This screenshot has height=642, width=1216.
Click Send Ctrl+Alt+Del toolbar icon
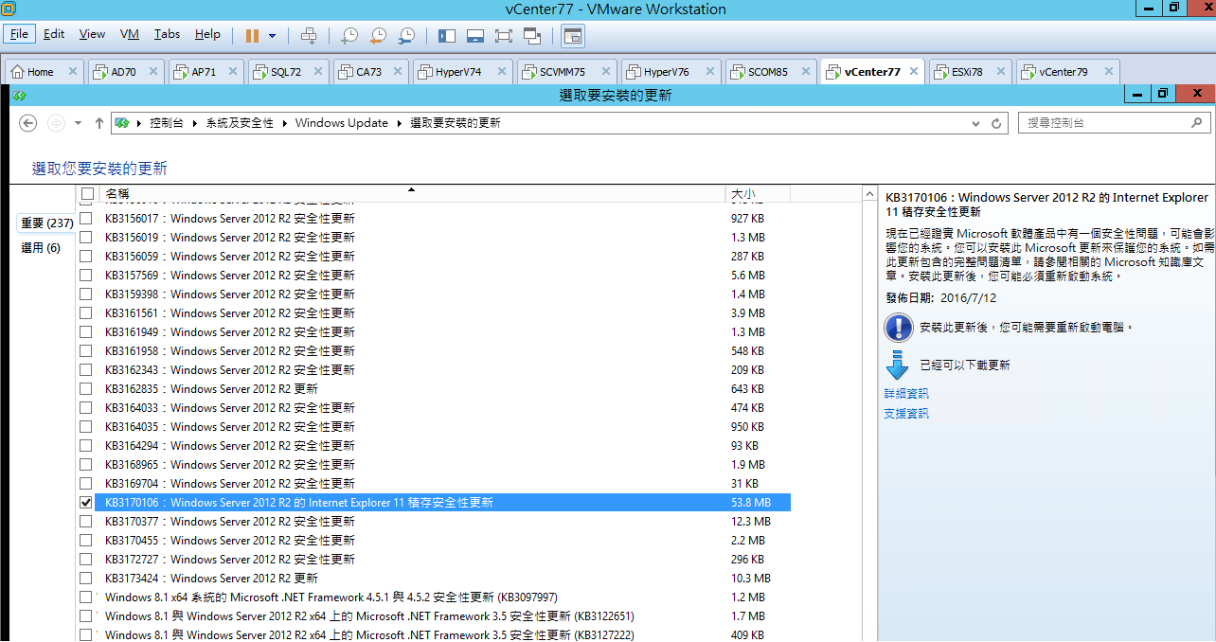[308, 35]
